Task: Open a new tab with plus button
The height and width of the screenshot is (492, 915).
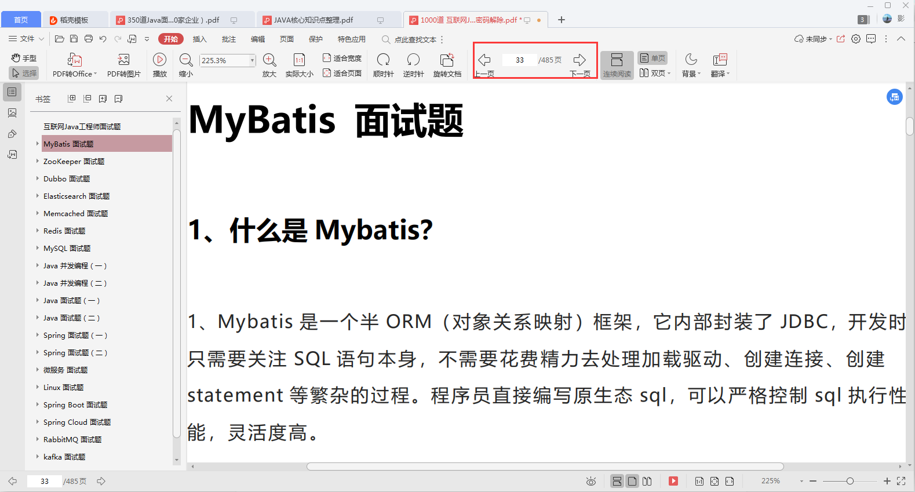Action: point(561,20)
